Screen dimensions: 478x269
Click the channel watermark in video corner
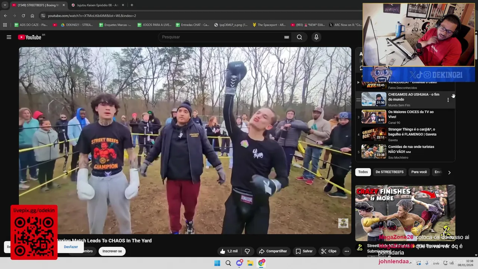pyautogui.click(x=343, y=223)
